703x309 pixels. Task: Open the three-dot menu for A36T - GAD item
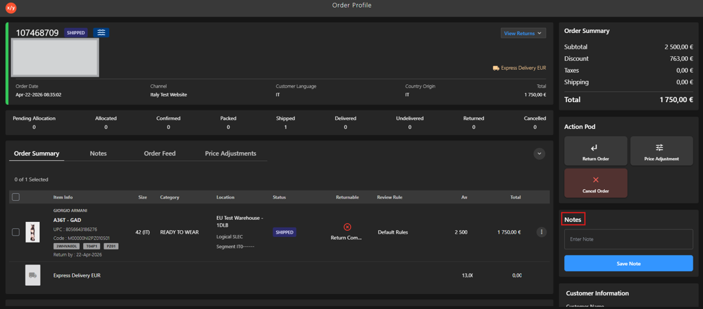coord(542,232)
